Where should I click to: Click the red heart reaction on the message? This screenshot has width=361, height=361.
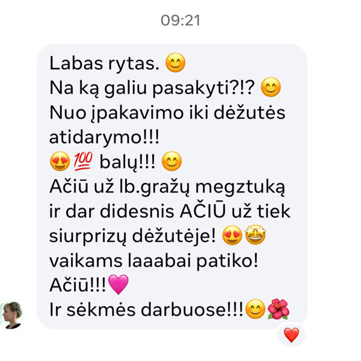[x=291, y=335]
